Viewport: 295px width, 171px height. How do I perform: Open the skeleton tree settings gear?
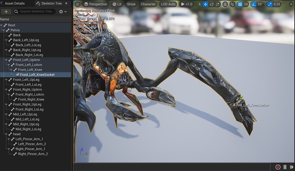(x=63, y=11)
